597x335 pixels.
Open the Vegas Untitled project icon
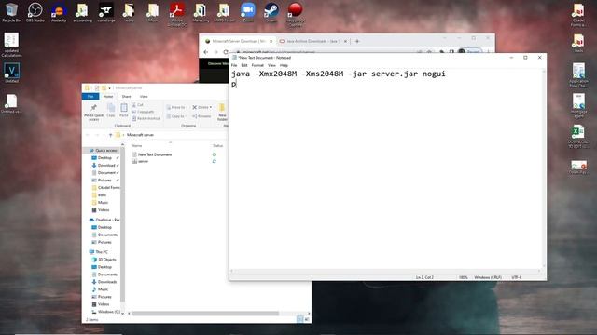[11, 73]
